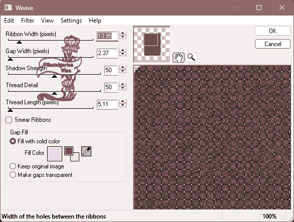Confirm with the OK button
Image resolution: width=294 pixels, height=222 pixels.
click(272, 31)
